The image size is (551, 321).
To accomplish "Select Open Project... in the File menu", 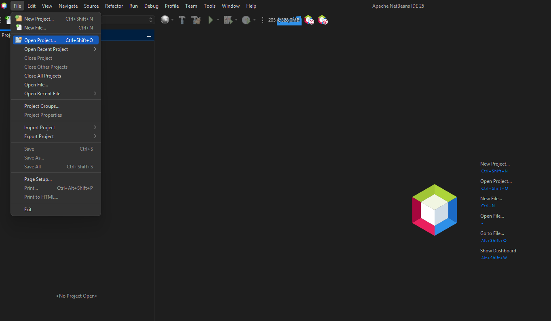I will point(56,40).
